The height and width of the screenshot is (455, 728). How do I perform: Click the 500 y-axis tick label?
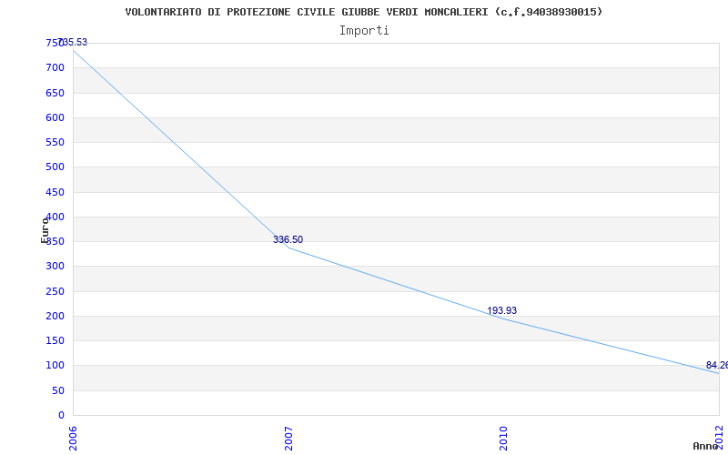pos(55,167)
